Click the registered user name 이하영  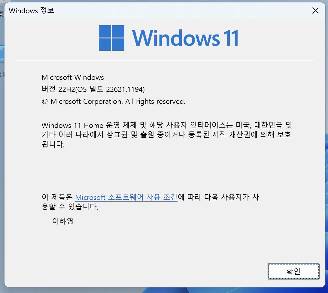pos(63,221)
